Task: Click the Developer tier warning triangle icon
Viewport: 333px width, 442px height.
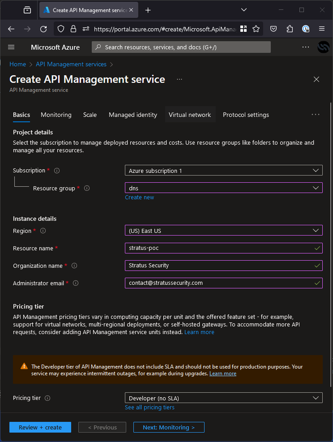Action: coord(24,366)
